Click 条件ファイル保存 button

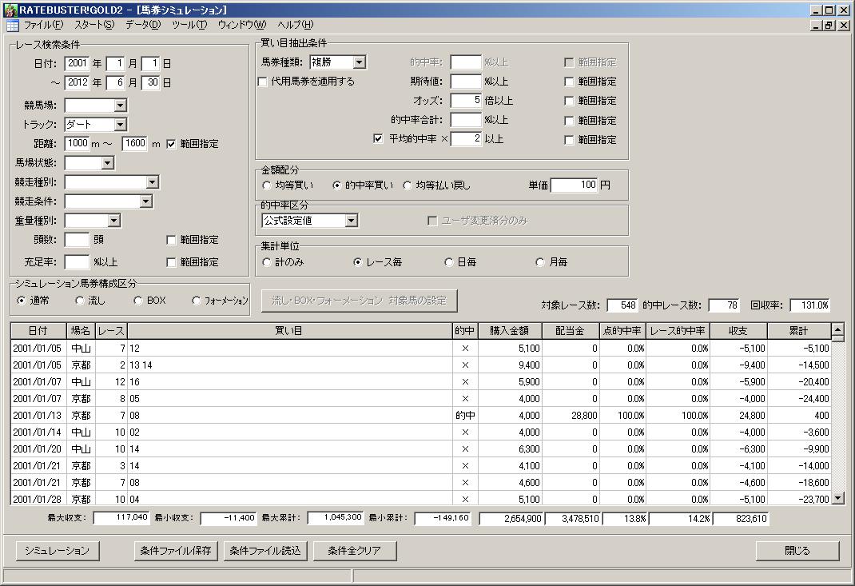(176, 551)
